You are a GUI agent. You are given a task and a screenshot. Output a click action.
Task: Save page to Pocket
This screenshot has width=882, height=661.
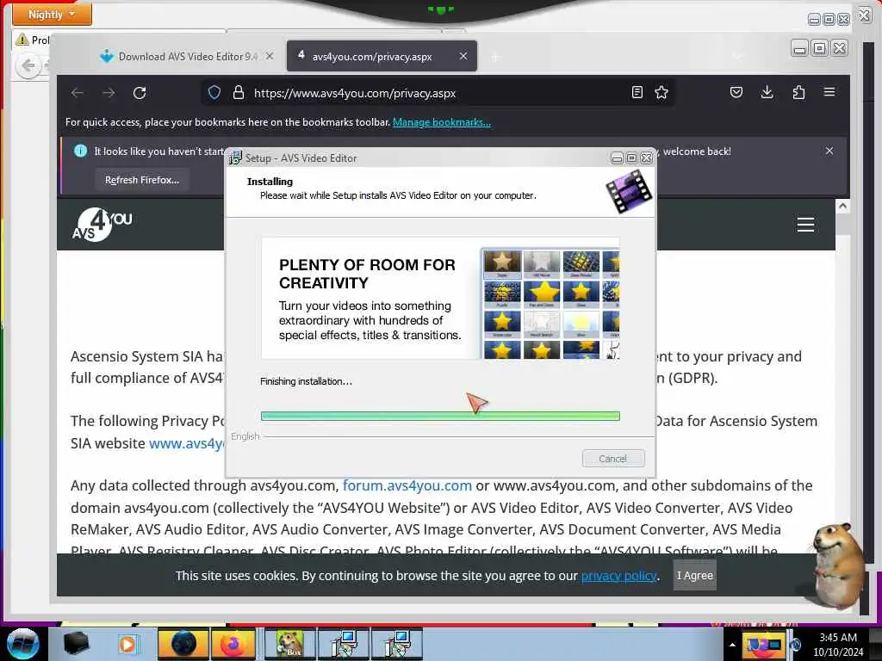click(736, 93)
